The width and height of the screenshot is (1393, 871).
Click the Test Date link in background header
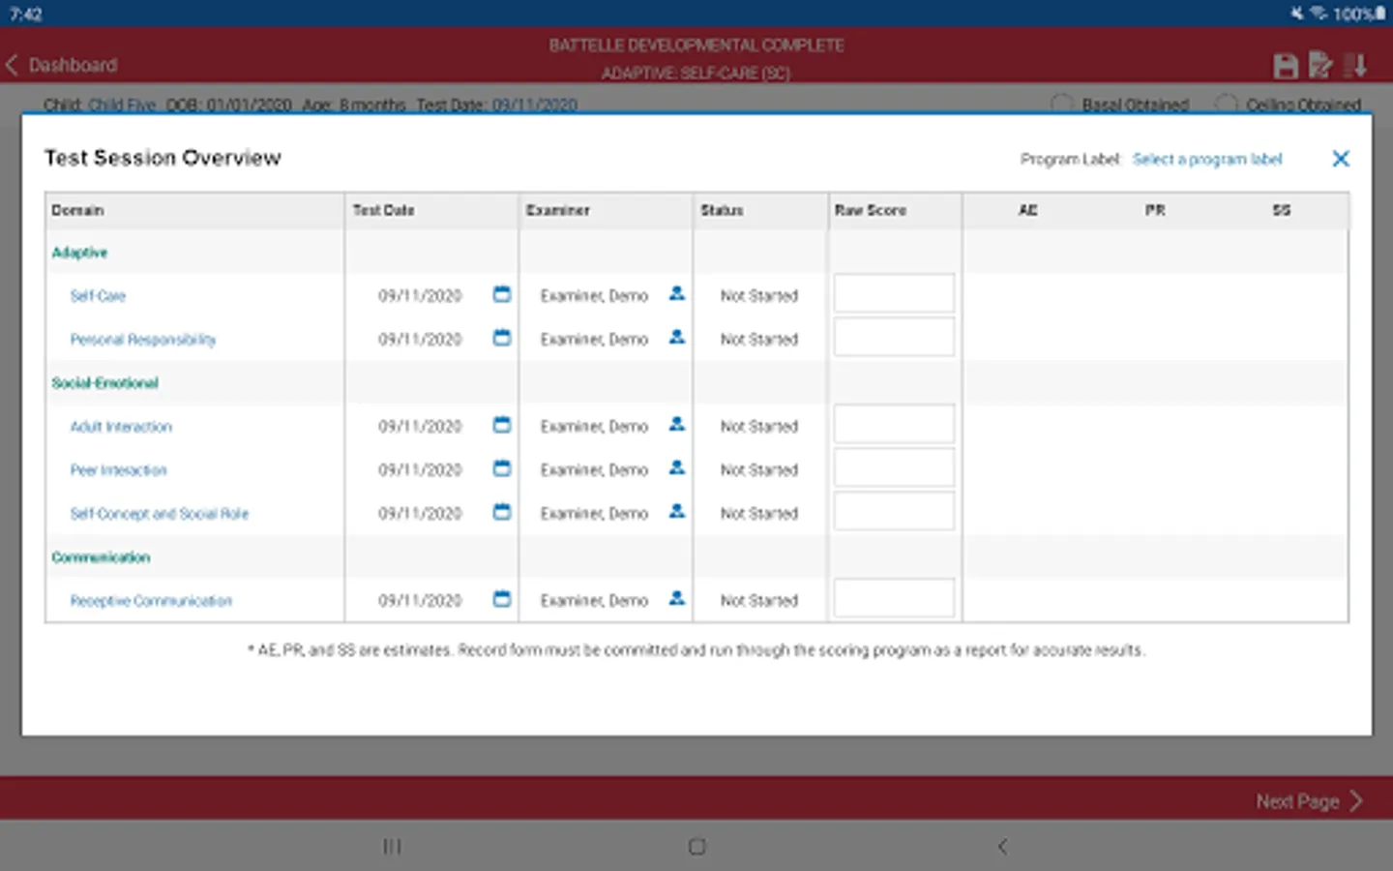pos(535,105)
